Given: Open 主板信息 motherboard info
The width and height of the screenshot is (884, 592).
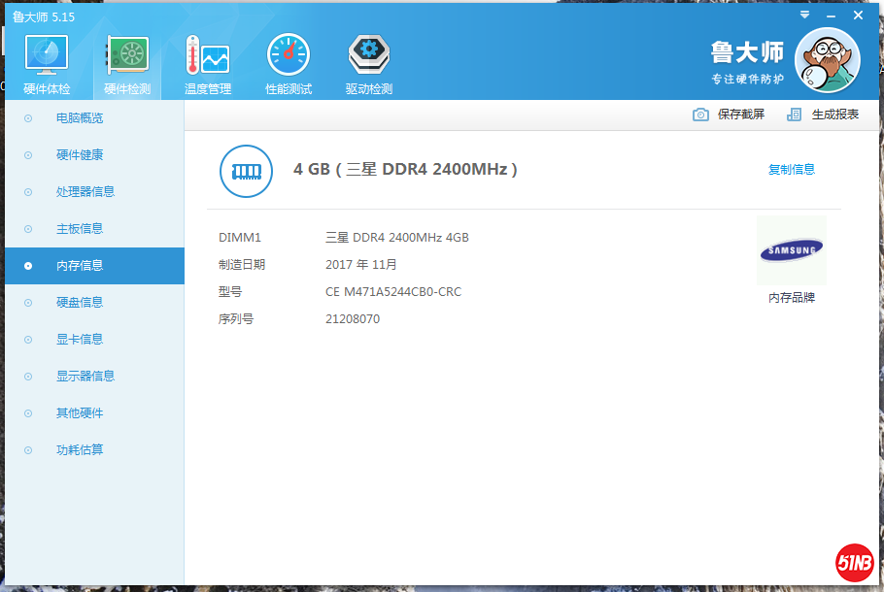Looking at the screenshot, I should coord(80,229).
